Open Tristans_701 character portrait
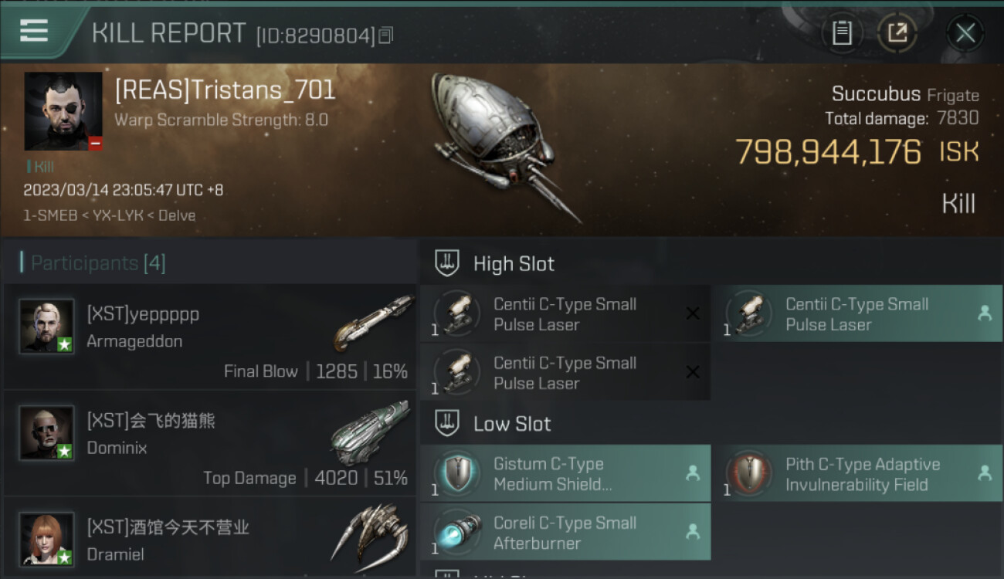The height and width of the screenshot is (579, 1004). tap(63, 111)
